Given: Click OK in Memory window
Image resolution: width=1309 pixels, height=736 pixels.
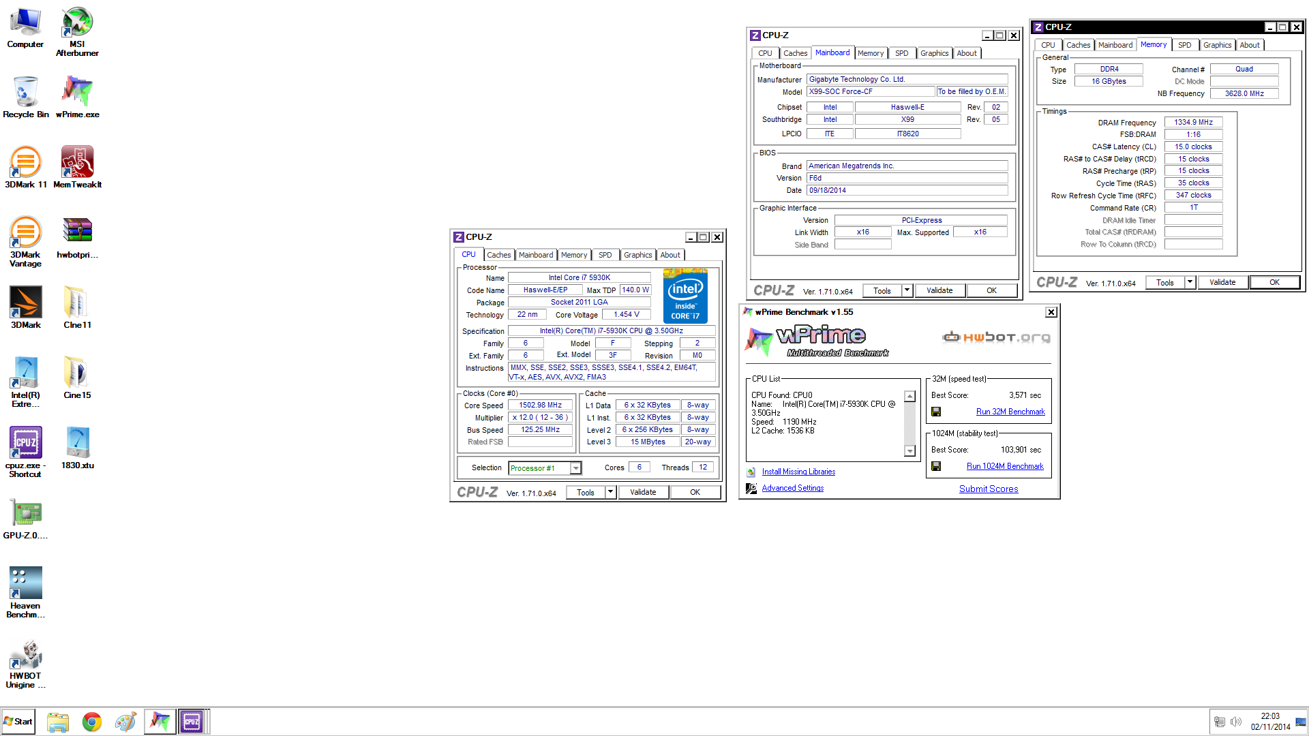Looking at the screenshot, I should pos(1274,282).
